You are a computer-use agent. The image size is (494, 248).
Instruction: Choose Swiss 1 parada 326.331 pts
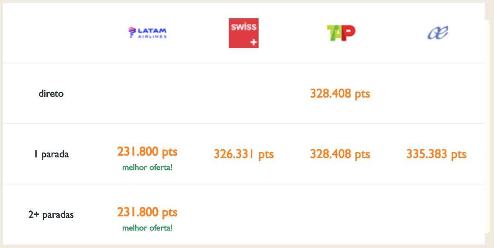pyautogui.click(x=244, y=154)
